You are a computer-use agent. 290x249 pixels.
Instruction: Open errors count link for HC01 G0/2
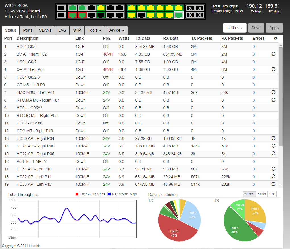[x=254, y=62]
